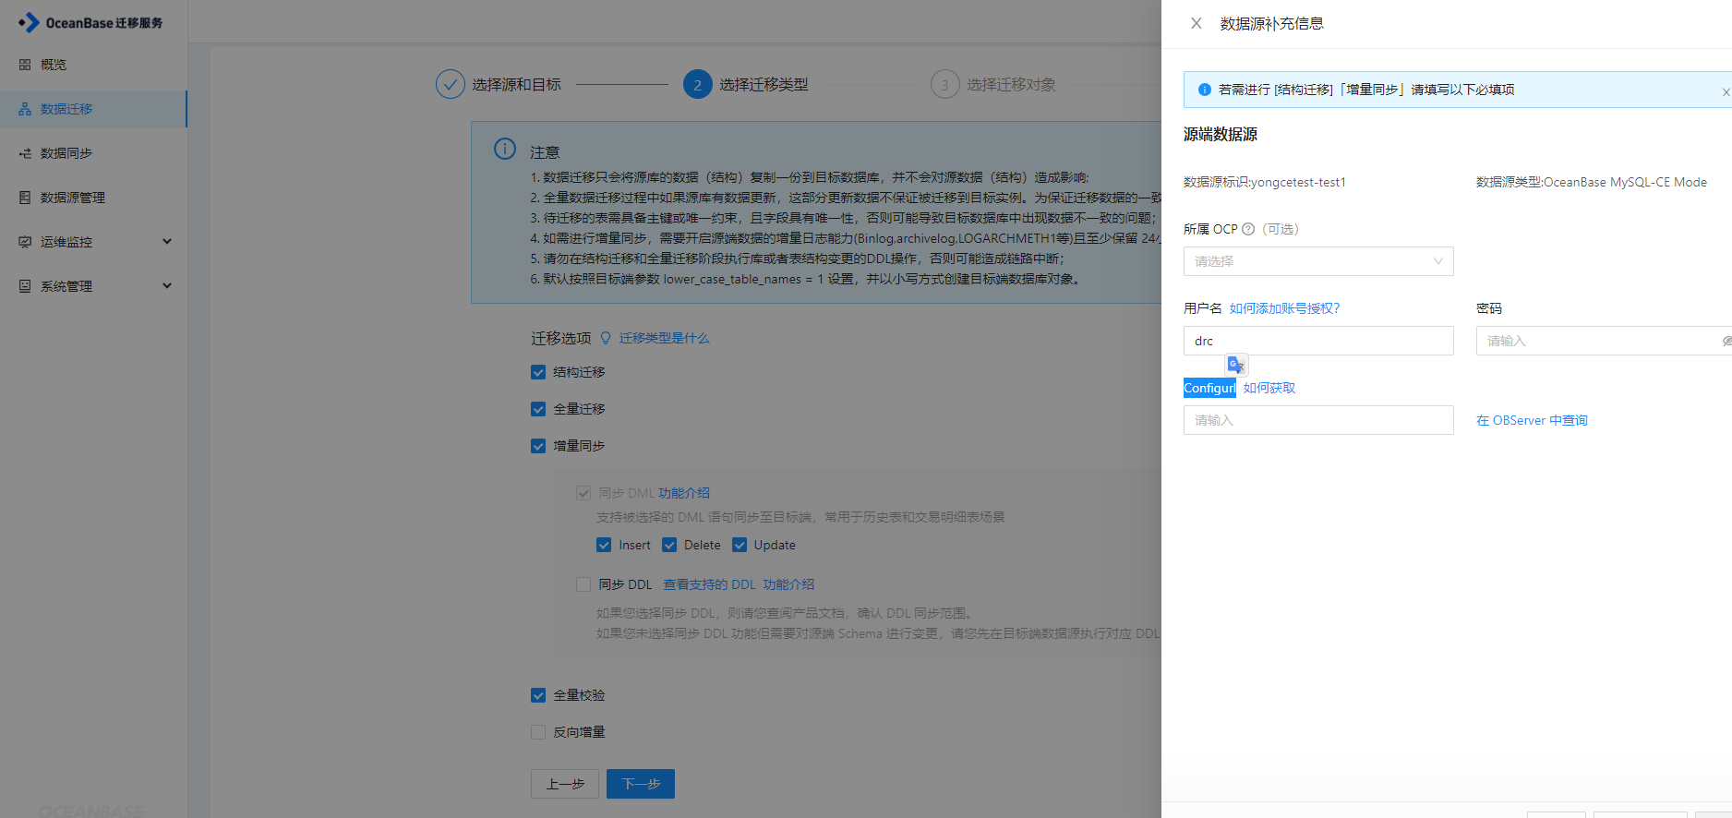Click the 数据源管理 sidebar icon
This screenshot has width=1732, height=818.
[x=25, y=198]
